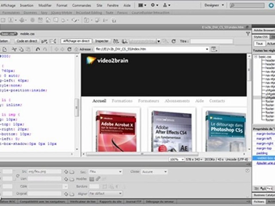The image size is (275, 206).
Task: Click the Refresh icon beside Titre field
Action: click(x=174, y=41)
